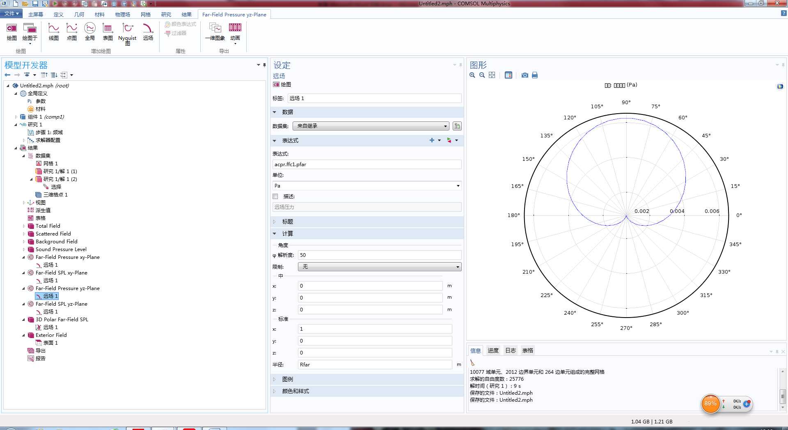Image resolution: width=788 pixels, height=430 pixels.
Task: Click the 表图 table graph icon
Action: [108, 32]
